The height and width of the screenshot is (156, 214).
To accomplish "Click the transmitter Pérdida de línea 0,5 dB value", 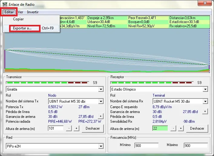I will [53, 112].
